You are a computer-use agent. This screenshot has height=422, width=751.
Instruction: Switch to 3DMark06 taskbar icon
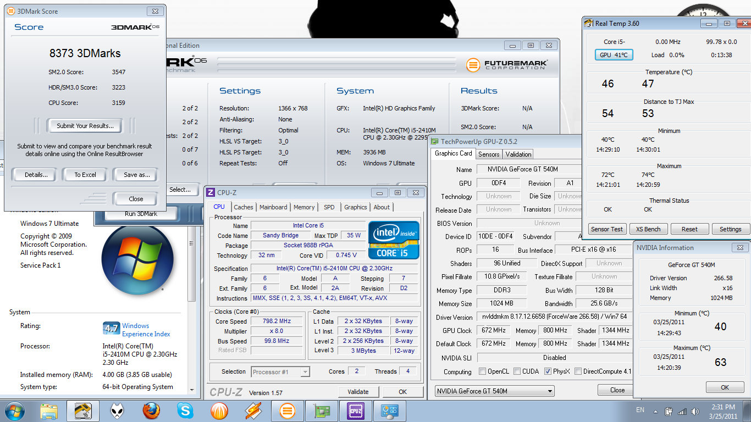pyautogui.click(x=287, y=411)
